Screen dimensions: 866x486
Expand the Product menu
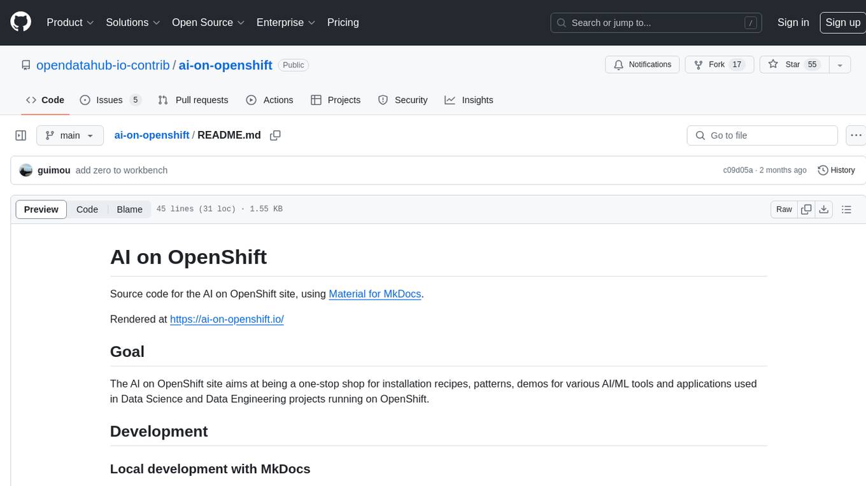coord(70,22)
